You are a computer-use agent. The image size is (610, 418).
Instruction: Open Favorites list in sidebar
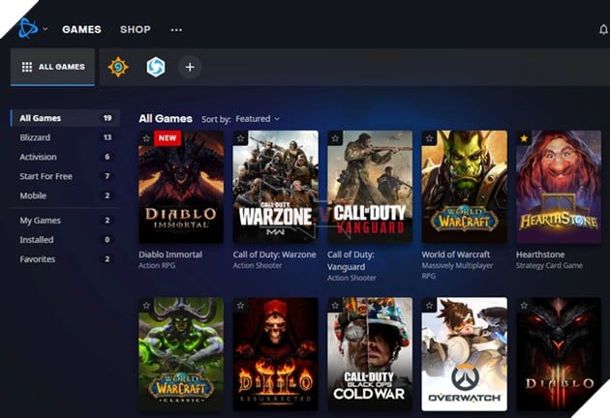(66, 259)
